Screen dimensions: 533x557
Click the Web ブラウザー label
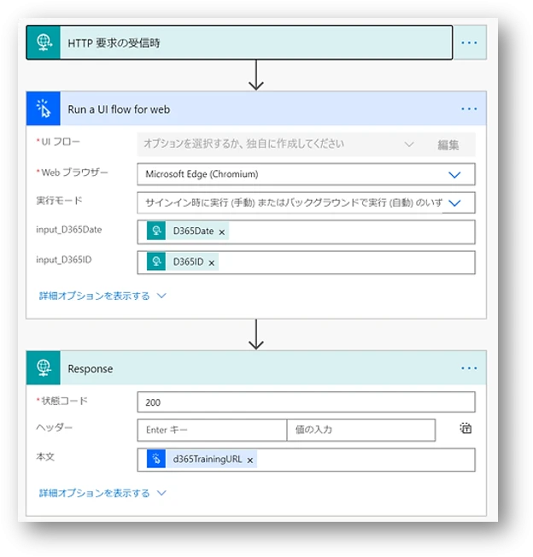click(x=74, y=173)
